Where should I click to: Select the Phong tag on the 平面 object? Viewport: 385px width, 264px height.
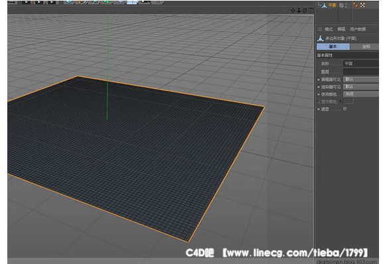coord(355,5)
